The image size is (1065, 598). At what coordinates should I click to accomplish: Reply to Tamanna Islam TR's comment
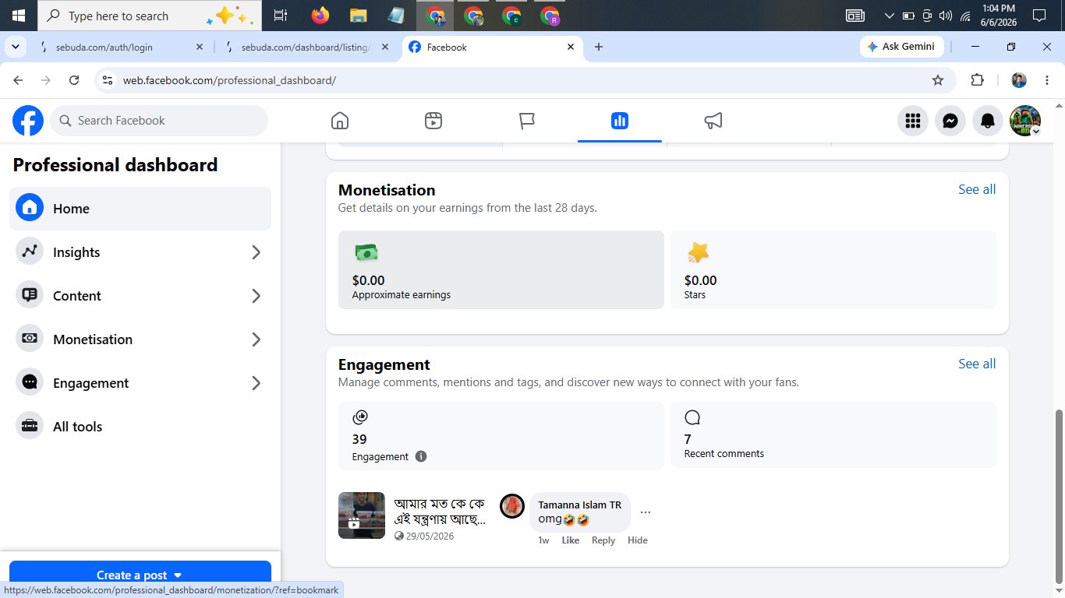[603, 540]
